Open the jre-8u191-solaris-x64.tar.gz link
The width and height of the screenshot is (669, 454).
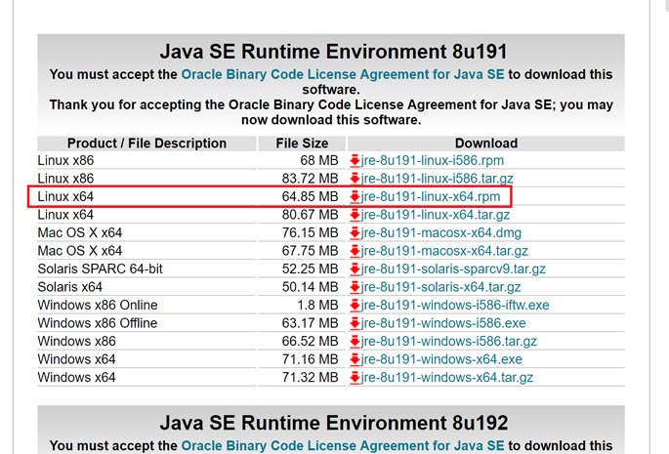(x=440, y=287)
